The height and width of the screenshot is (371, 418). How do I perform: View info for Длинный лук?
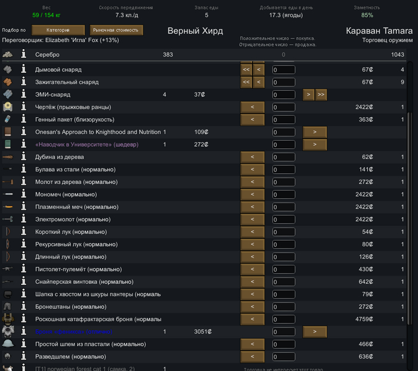coord(23,257)
